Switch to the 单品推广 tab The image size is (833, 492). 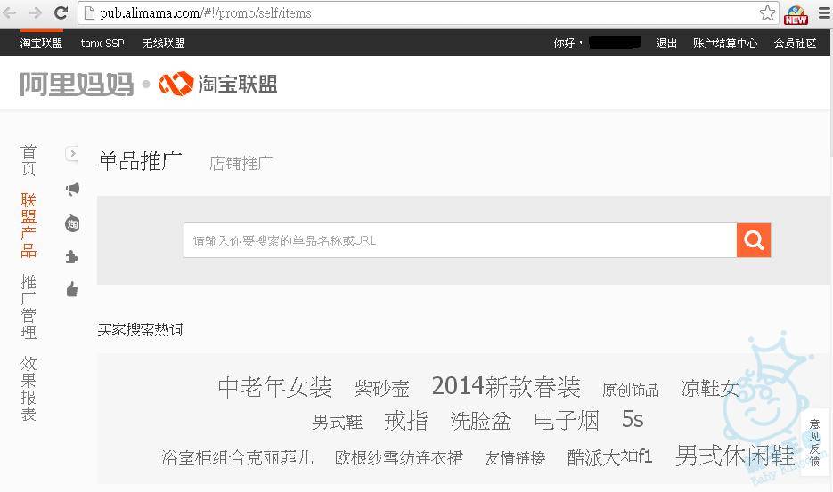[140, 161]
